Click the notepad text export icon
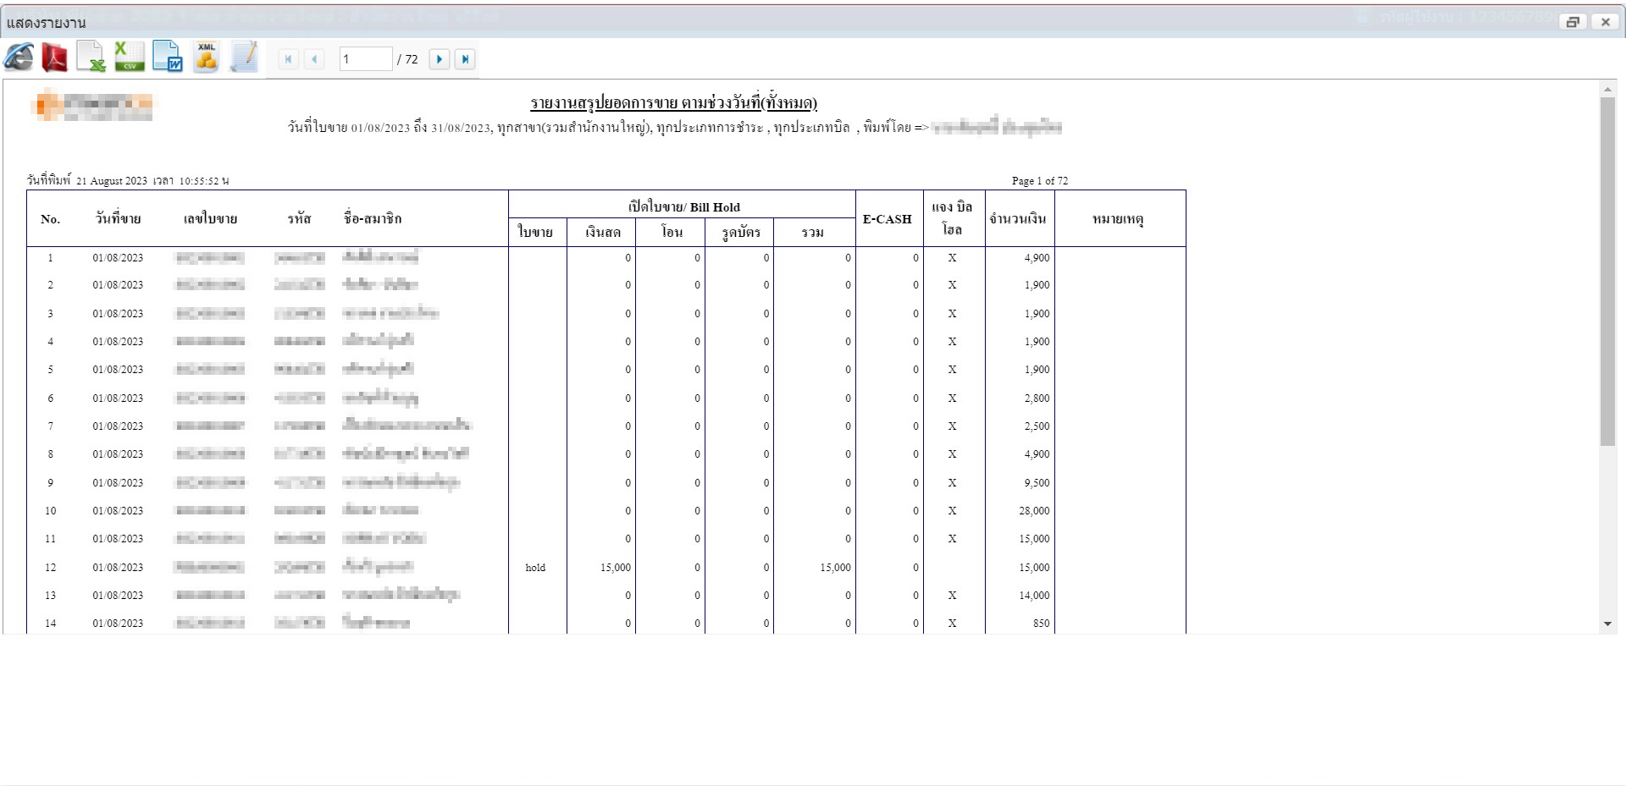Image resolution: width=1626 pixels, height=786 pixels. click(244, 58)
